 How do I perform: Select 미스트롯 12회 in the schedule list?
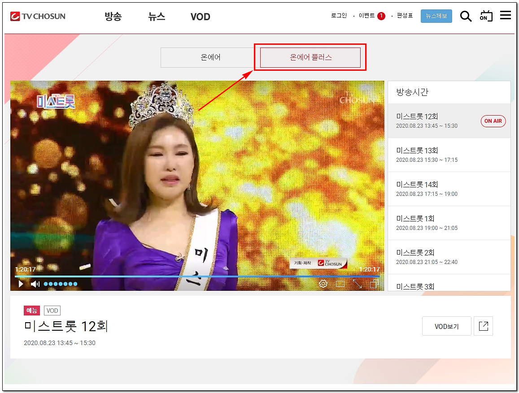click(x=449, y=121)
